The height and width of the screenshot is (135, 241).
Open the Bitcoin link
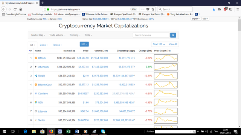click(x=42, y=58)
